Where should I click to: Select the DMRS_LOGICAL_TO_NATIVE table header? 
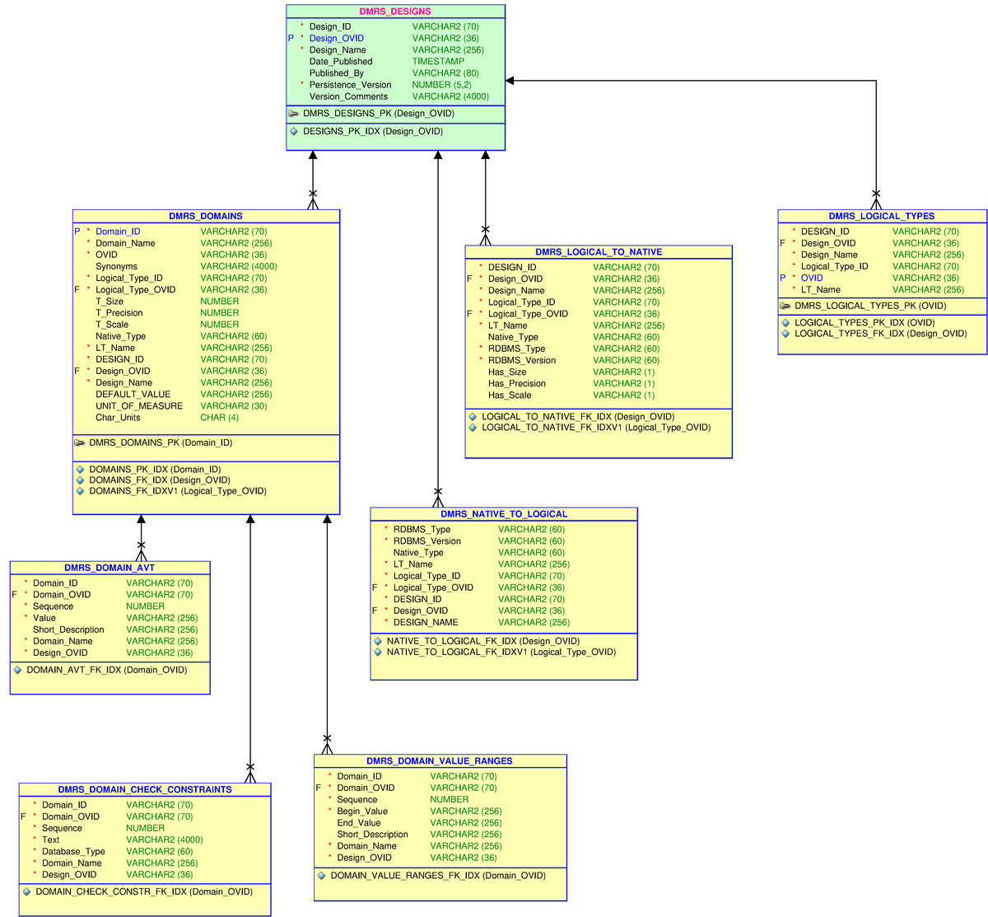coord(599,251)
